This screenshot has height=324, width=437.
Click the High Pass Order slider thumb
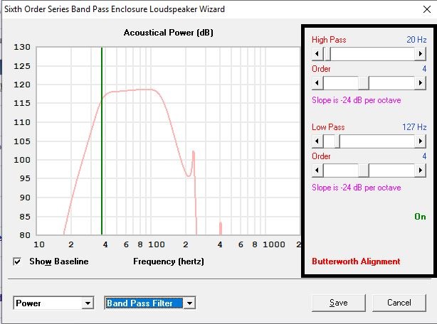tap(364, 83)
